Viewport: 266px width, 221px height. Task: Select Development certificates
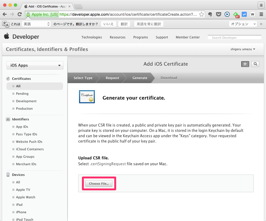26,101
